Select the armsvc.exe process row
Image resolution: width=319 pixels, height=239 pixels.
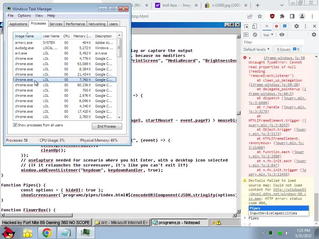point(65,43)
